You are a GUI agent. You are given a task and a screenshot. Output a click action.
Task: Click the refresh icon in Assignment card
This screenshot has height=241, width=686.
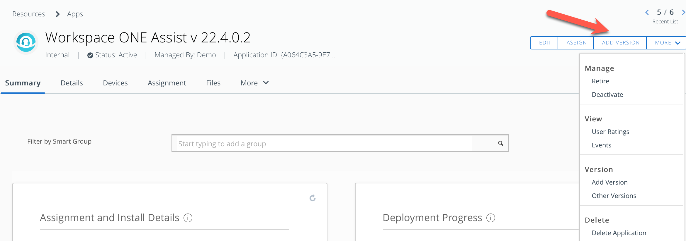(x=313, y=198)
